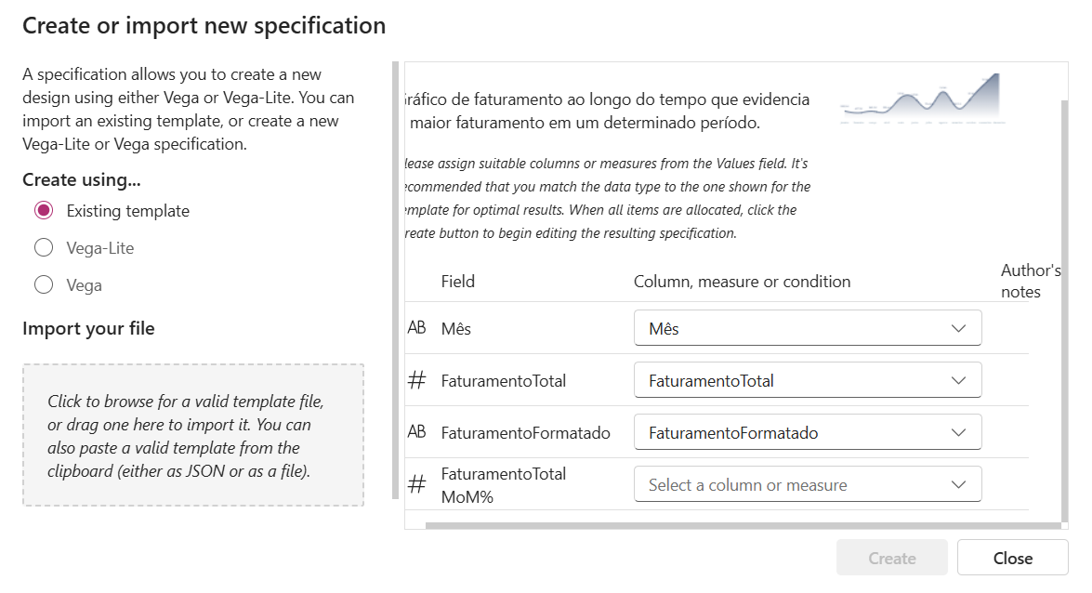Open the FaturamentoTotal column dropdown
The width and height of the screenshot is (1092, 593).
click(x=808, y=380)
